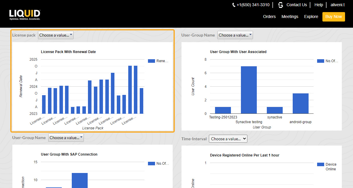Click the 'Renewal Date' axis title
This screenshot has height=188, width=353.
click(x=21, y=86)
